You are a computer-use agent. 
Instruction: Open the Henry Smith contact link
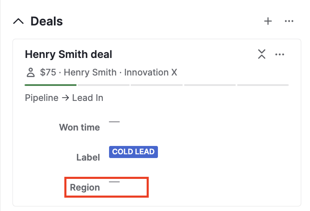(90, 72)
